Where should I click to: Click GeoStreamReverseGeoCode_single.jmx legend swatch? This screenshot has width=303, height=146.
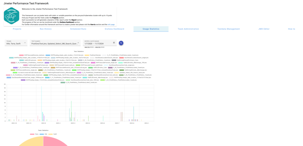[106, 65]
